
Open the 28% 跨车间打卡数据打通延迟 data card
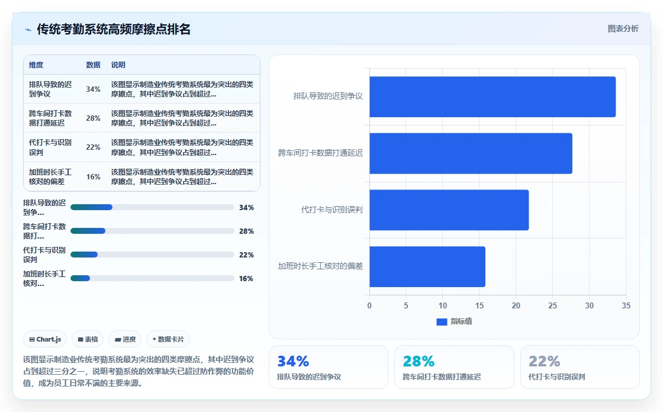(x=454, y=367)
